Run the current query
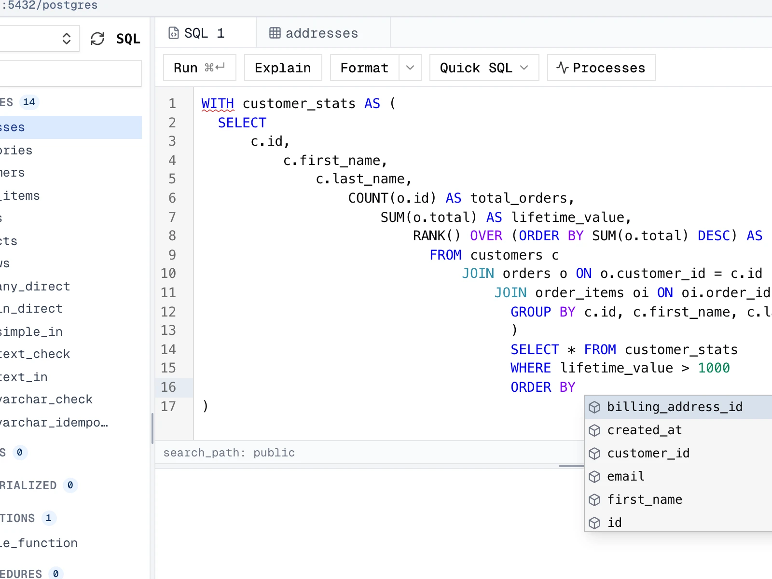This screenshot has width=772, height=579. coord(198,68)
